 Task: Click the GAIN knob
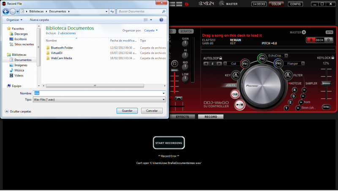[x=185, y=44]
